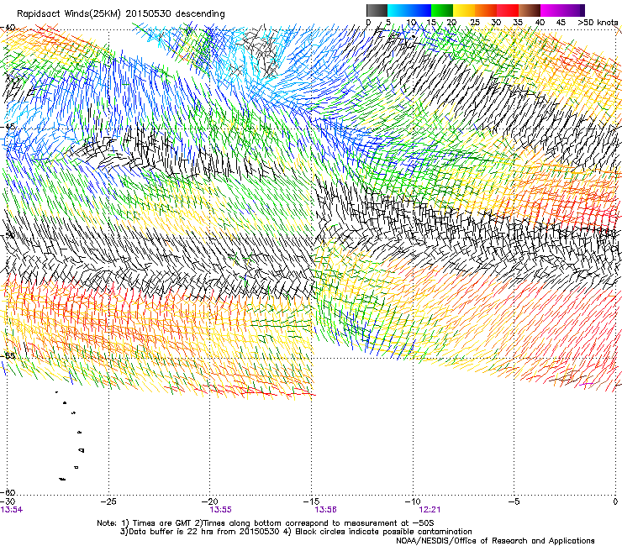Image resolution: width=622 pixels, height=546 pixels.
Task: Click the -20 longitude axis label
Action: pos(210,501)
